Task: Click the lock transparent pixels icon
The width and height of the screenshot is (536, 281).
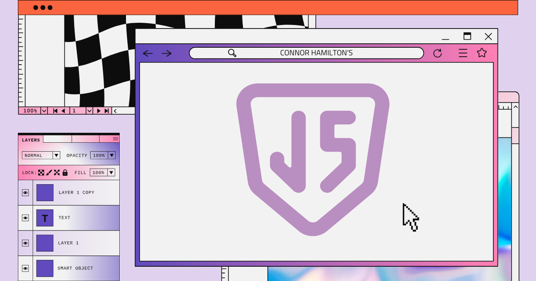Action: pos(41,173)
